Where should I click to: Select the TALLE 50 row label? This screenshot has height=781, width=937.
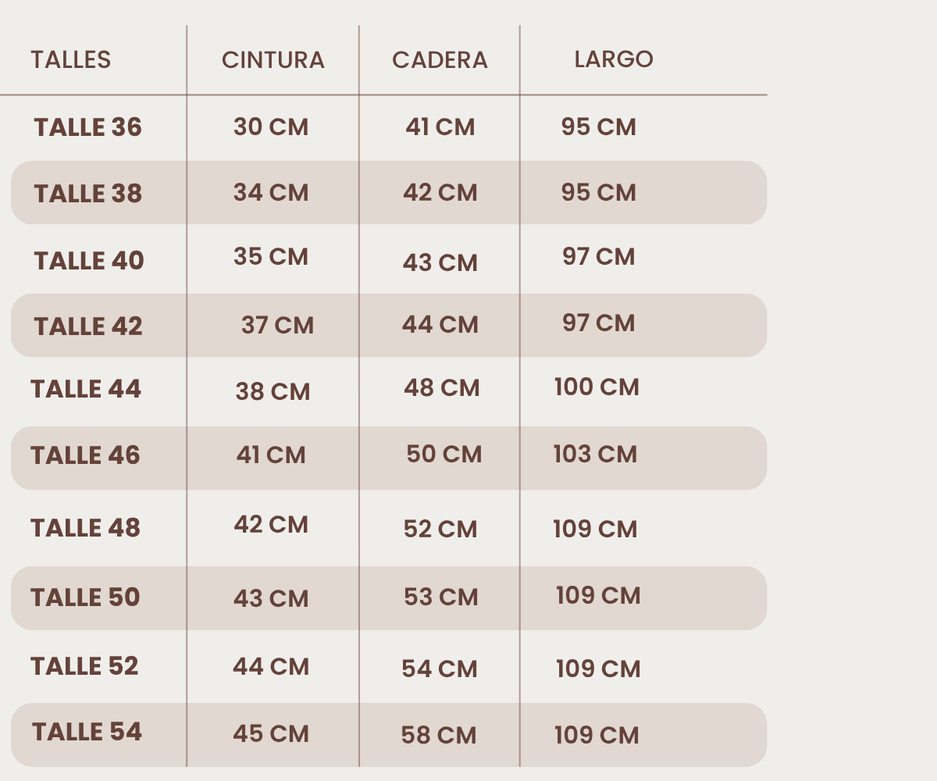pyautogui.click(x=85, y=597)
